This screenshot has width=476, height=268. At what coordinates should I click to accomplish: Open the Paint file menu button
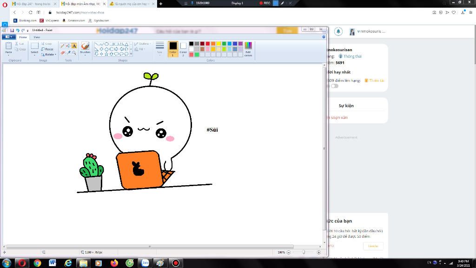click(x=9, y=37)
